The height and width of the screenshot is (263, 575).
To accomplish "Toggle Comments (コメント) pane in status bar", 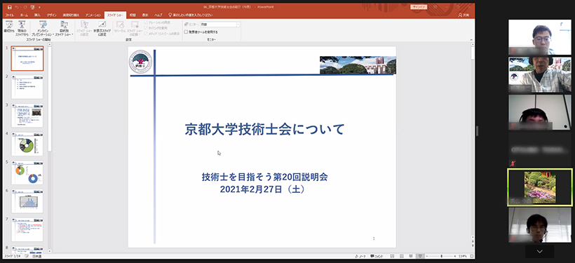I will 377,256.
